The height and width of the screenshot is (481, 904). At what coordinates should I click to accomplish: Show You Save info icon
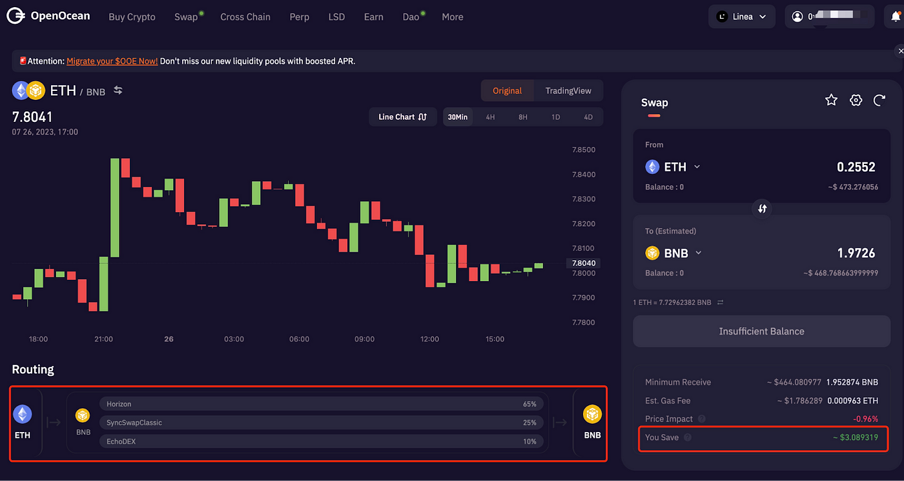click(687, 437)
